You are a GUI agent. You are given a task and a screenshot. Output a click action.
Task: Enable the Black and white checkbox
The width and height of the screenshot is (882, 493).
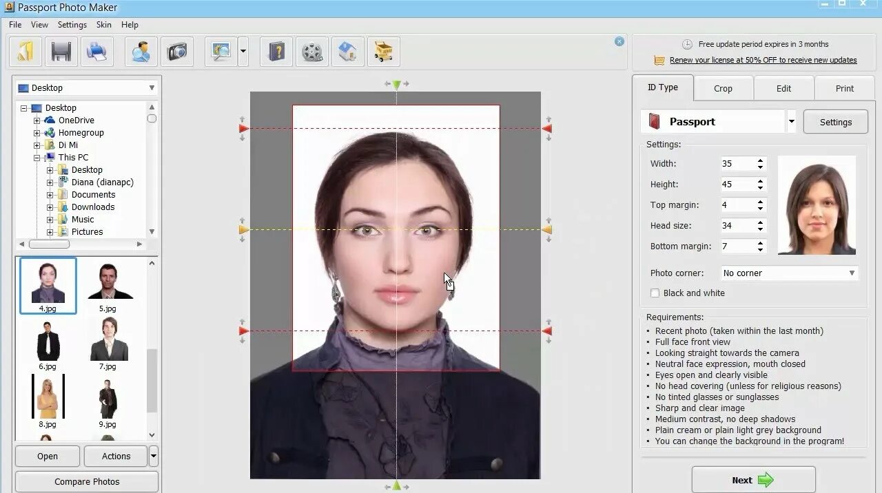655,293
